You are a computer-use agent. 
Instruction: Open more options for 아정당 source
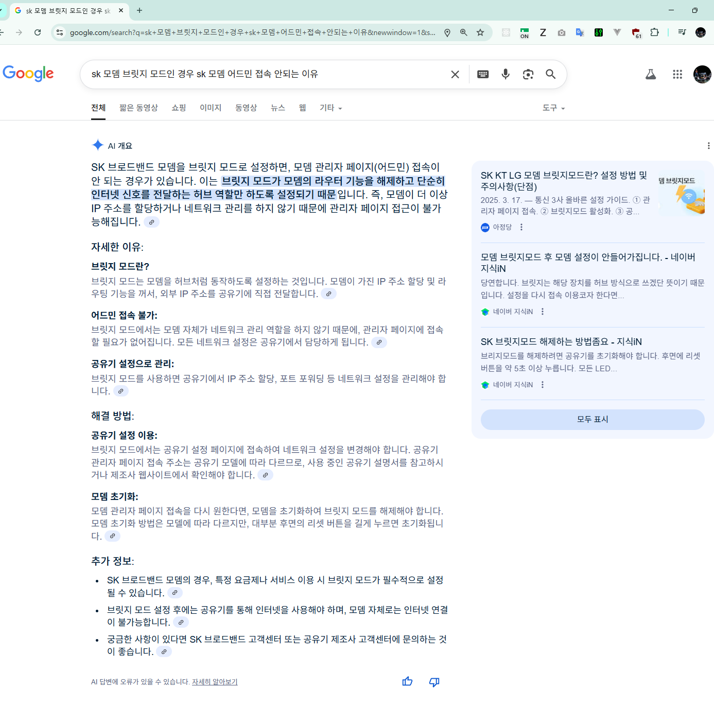click(521, 227)
